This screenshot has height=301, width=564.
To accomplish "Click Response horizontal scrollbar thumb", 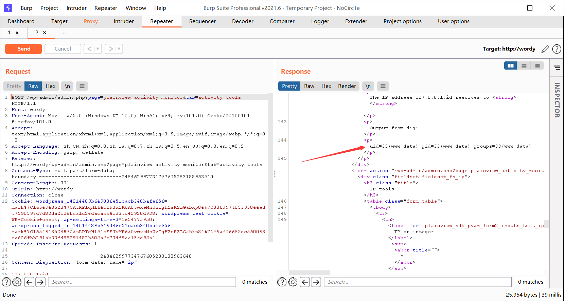I will (x=310, y=272).
